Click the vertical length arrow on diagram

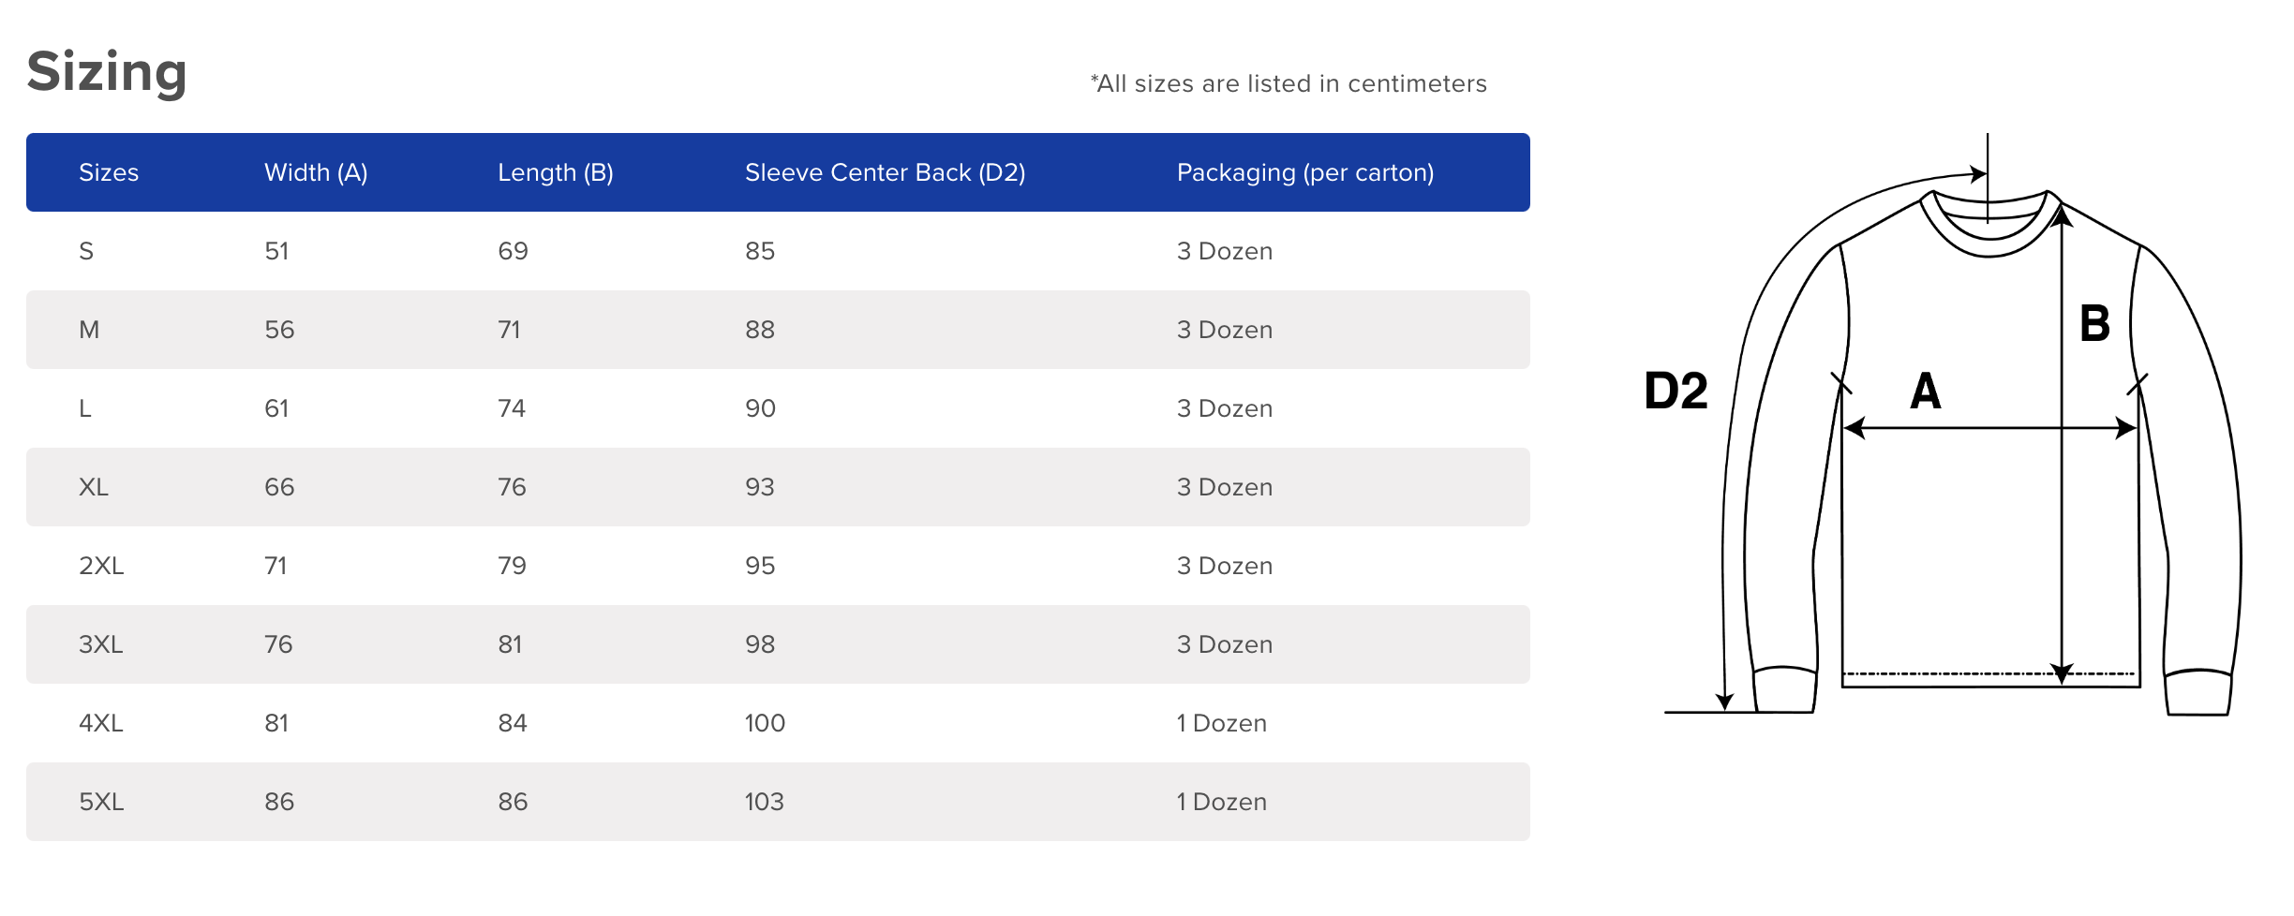(2062, 445)
